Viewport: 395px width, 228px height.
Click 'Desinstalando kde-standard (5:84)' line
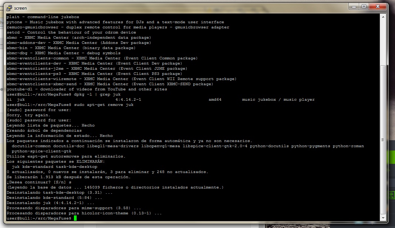click(x=54, y=198)
